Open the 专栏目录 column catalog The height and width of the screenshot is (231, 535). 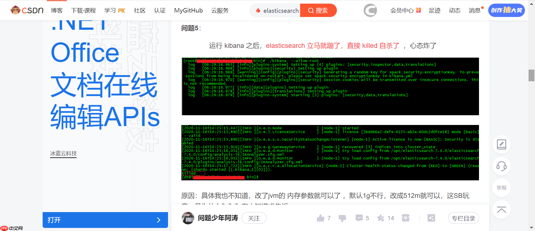coord(463,218)
